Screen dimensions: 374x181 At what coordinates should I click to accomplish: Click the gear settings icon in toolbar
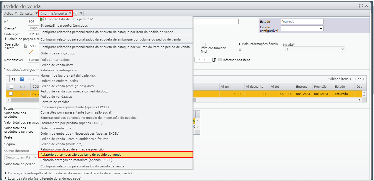click(x=75, y=13)
